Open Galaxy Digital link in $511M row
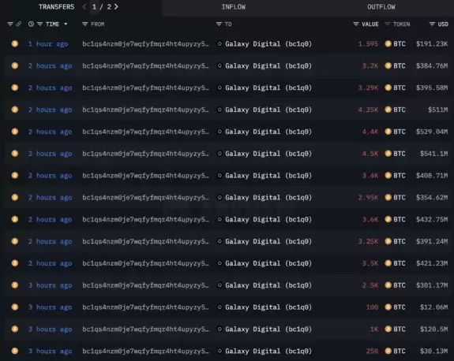The width and height of the screenshot is (454, 361). pos(268,110)
